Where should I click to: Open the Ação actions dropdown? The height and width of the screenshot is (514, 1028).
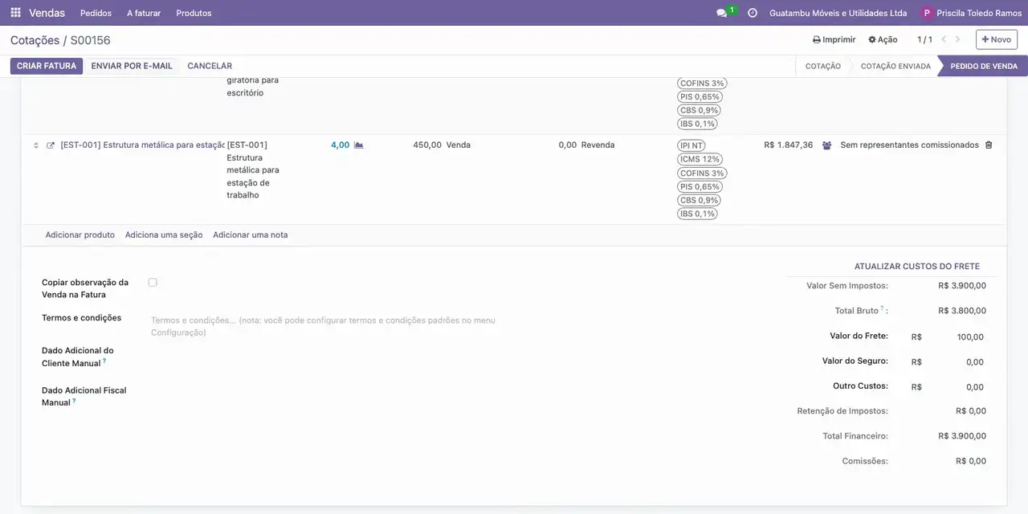tap(883, 39)
